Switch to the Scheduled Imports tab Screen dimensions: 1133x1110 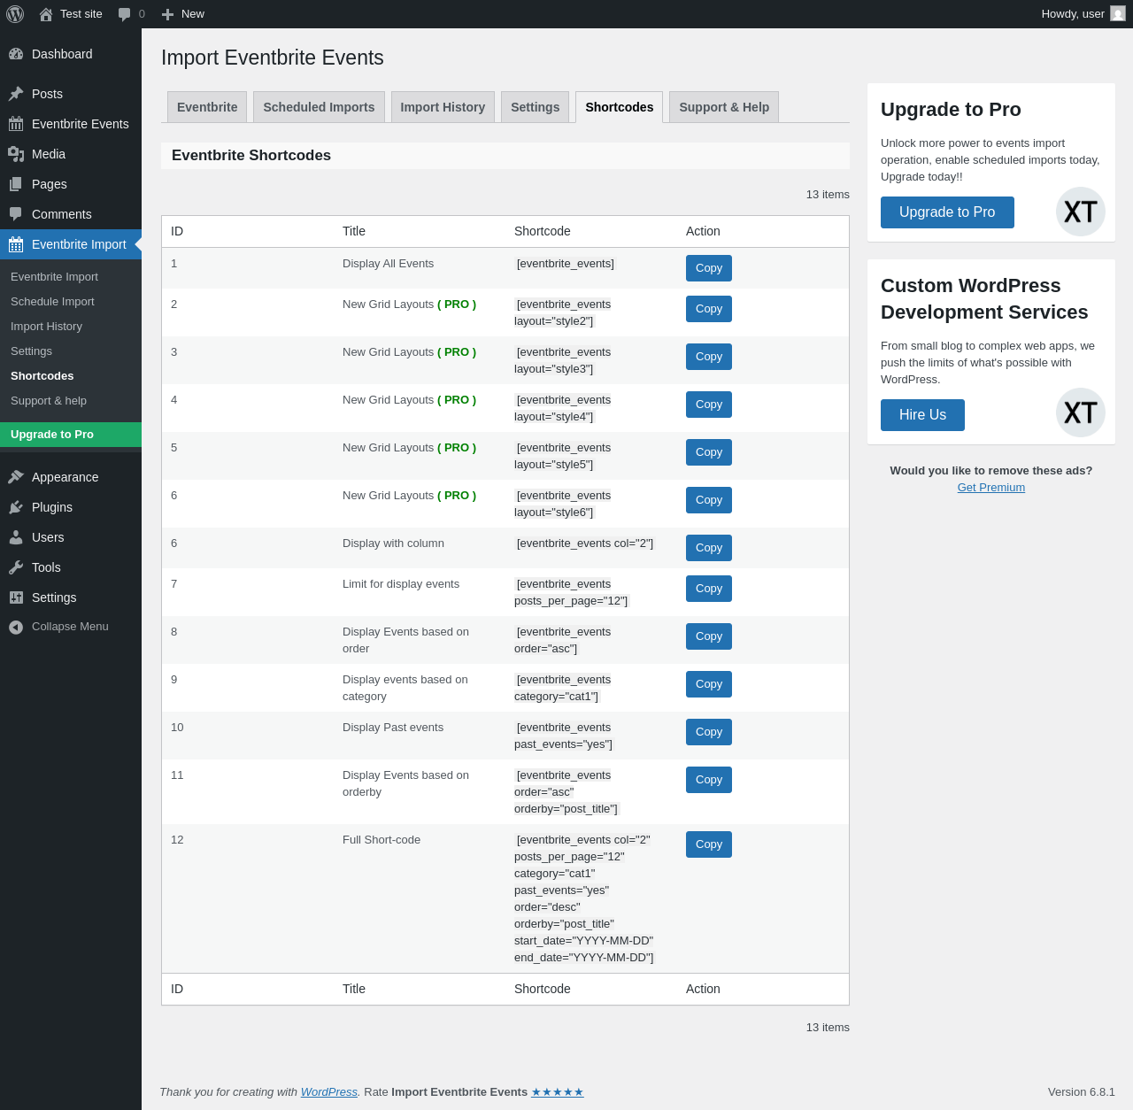tap(319, 107)
